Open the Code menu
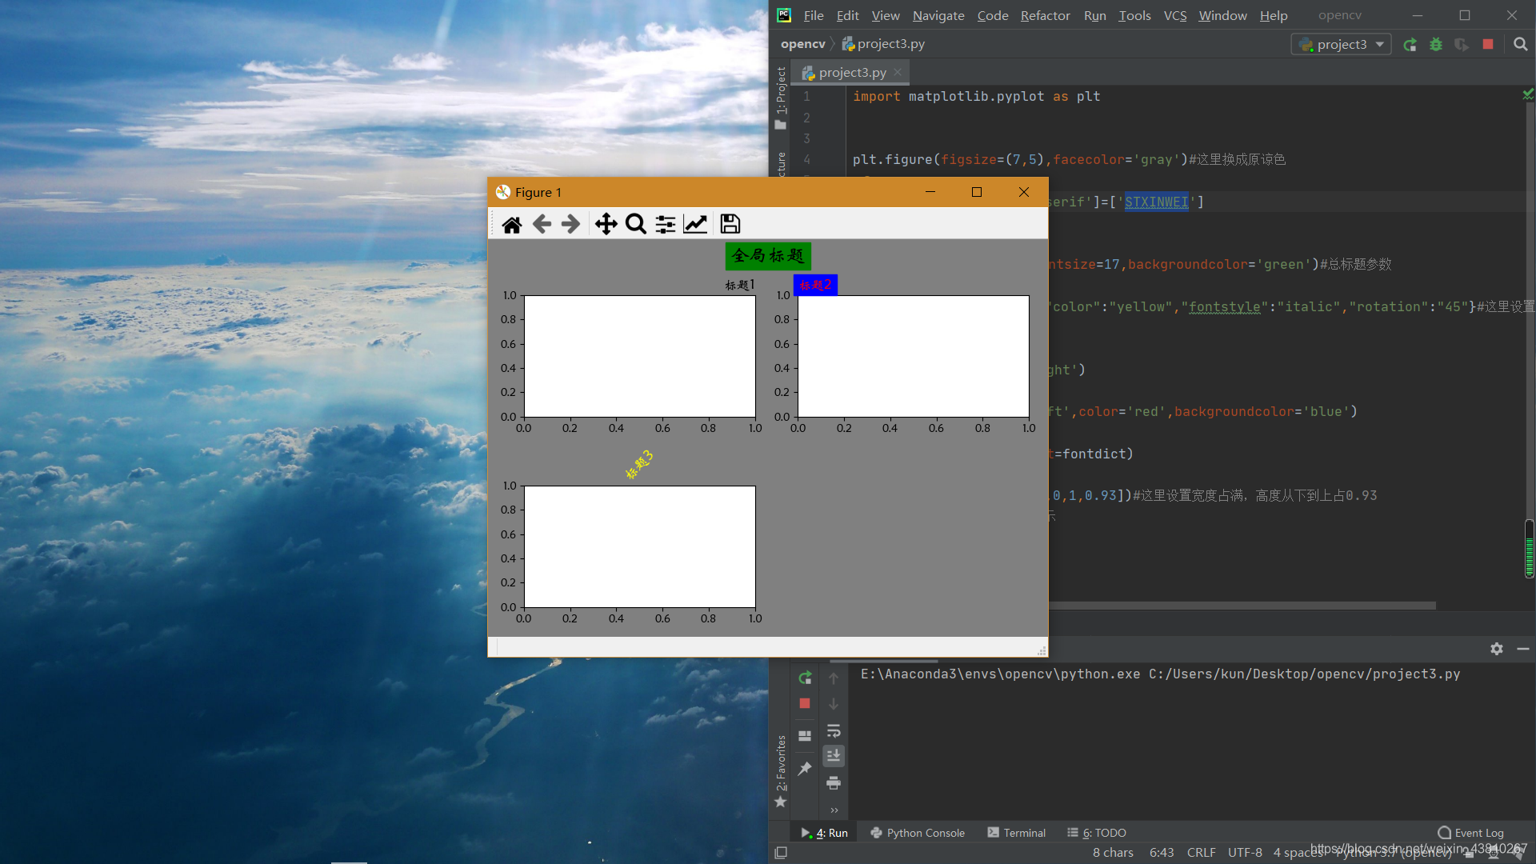This screenshot has height=864, width=1536. point(993,15)
